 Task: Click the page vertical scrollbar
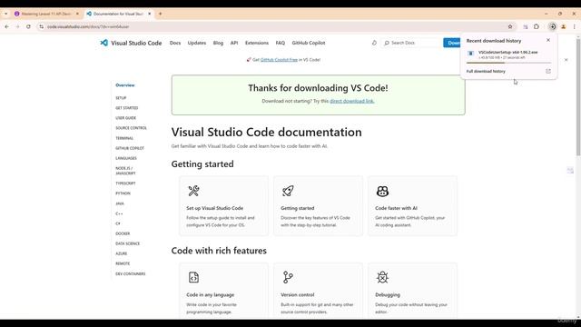(x=578, y=96)
